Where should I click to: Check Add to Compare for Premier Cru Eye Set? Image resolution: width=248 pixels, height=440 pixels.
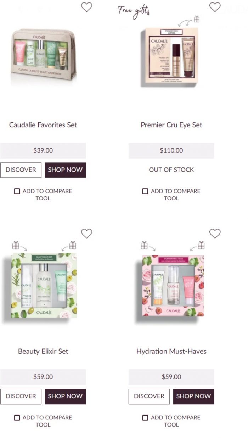[145, 191]
